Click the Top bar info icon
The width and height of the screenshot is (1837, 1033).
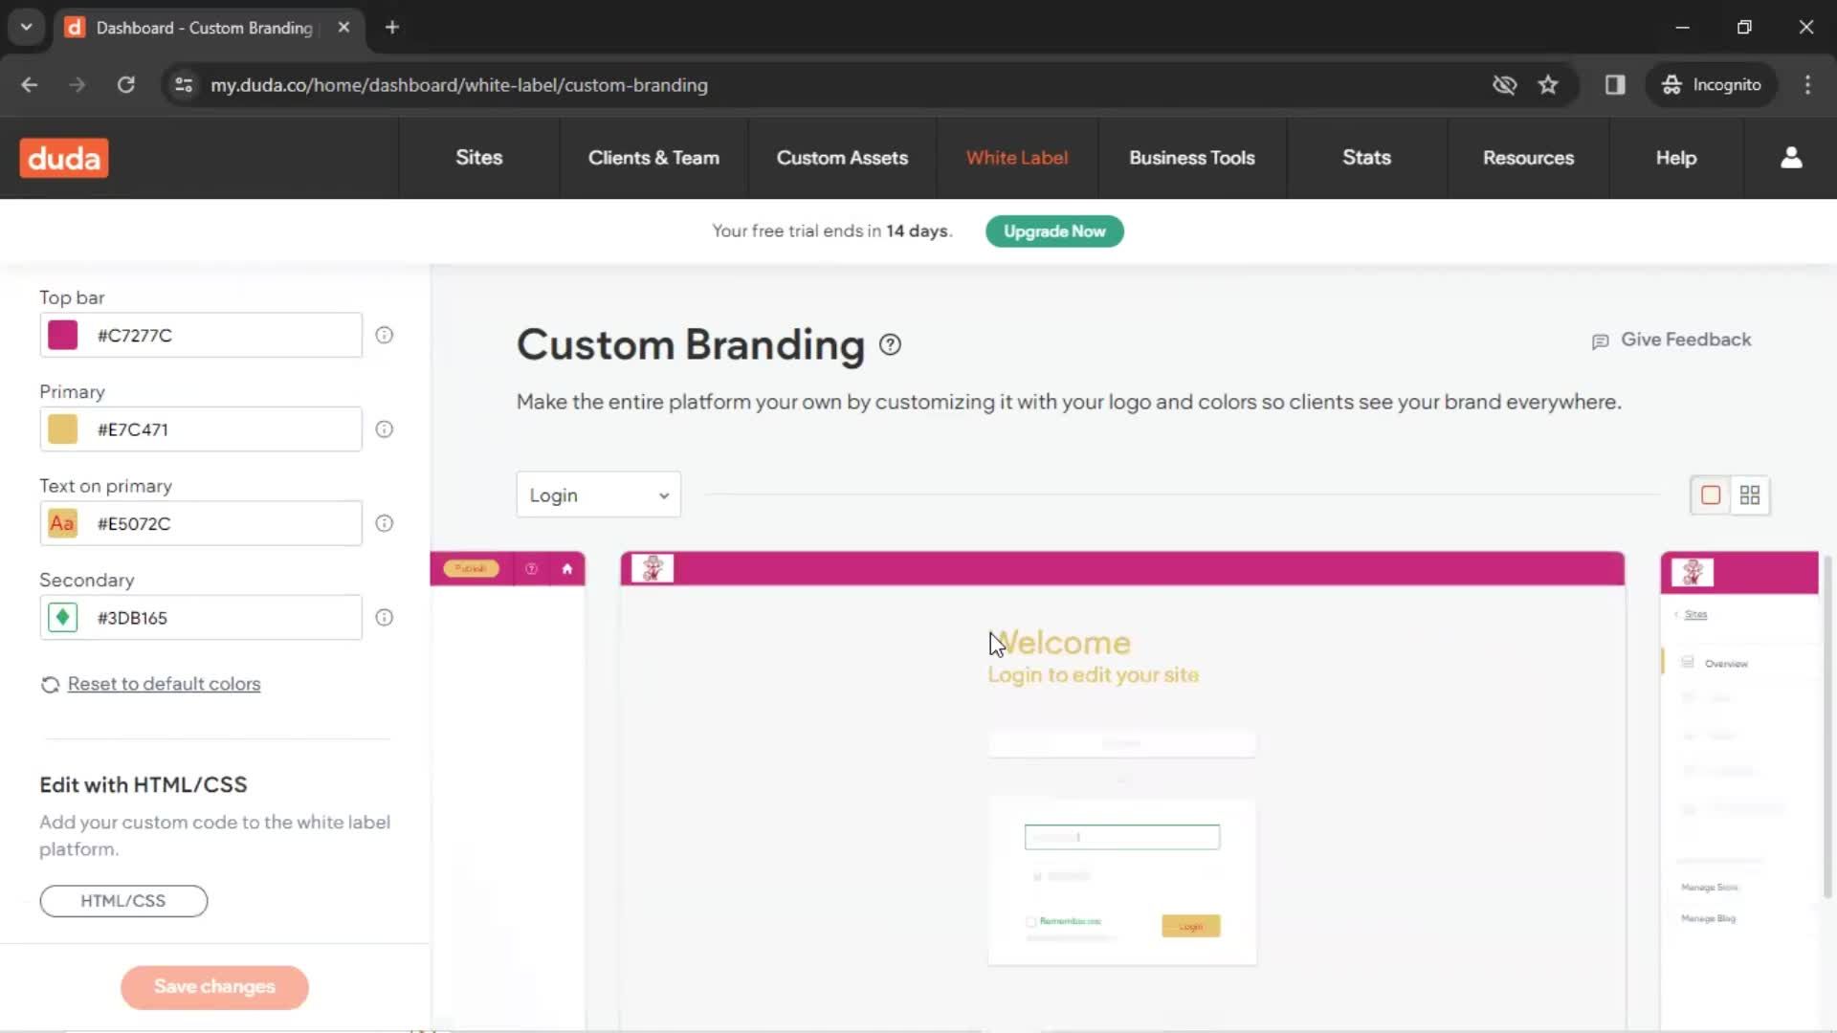point(384,335)
